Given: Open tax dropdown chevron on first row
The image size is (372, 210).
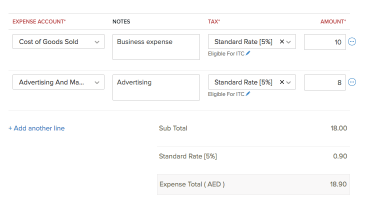Looking at the screenshot, I should pos(289,42).
